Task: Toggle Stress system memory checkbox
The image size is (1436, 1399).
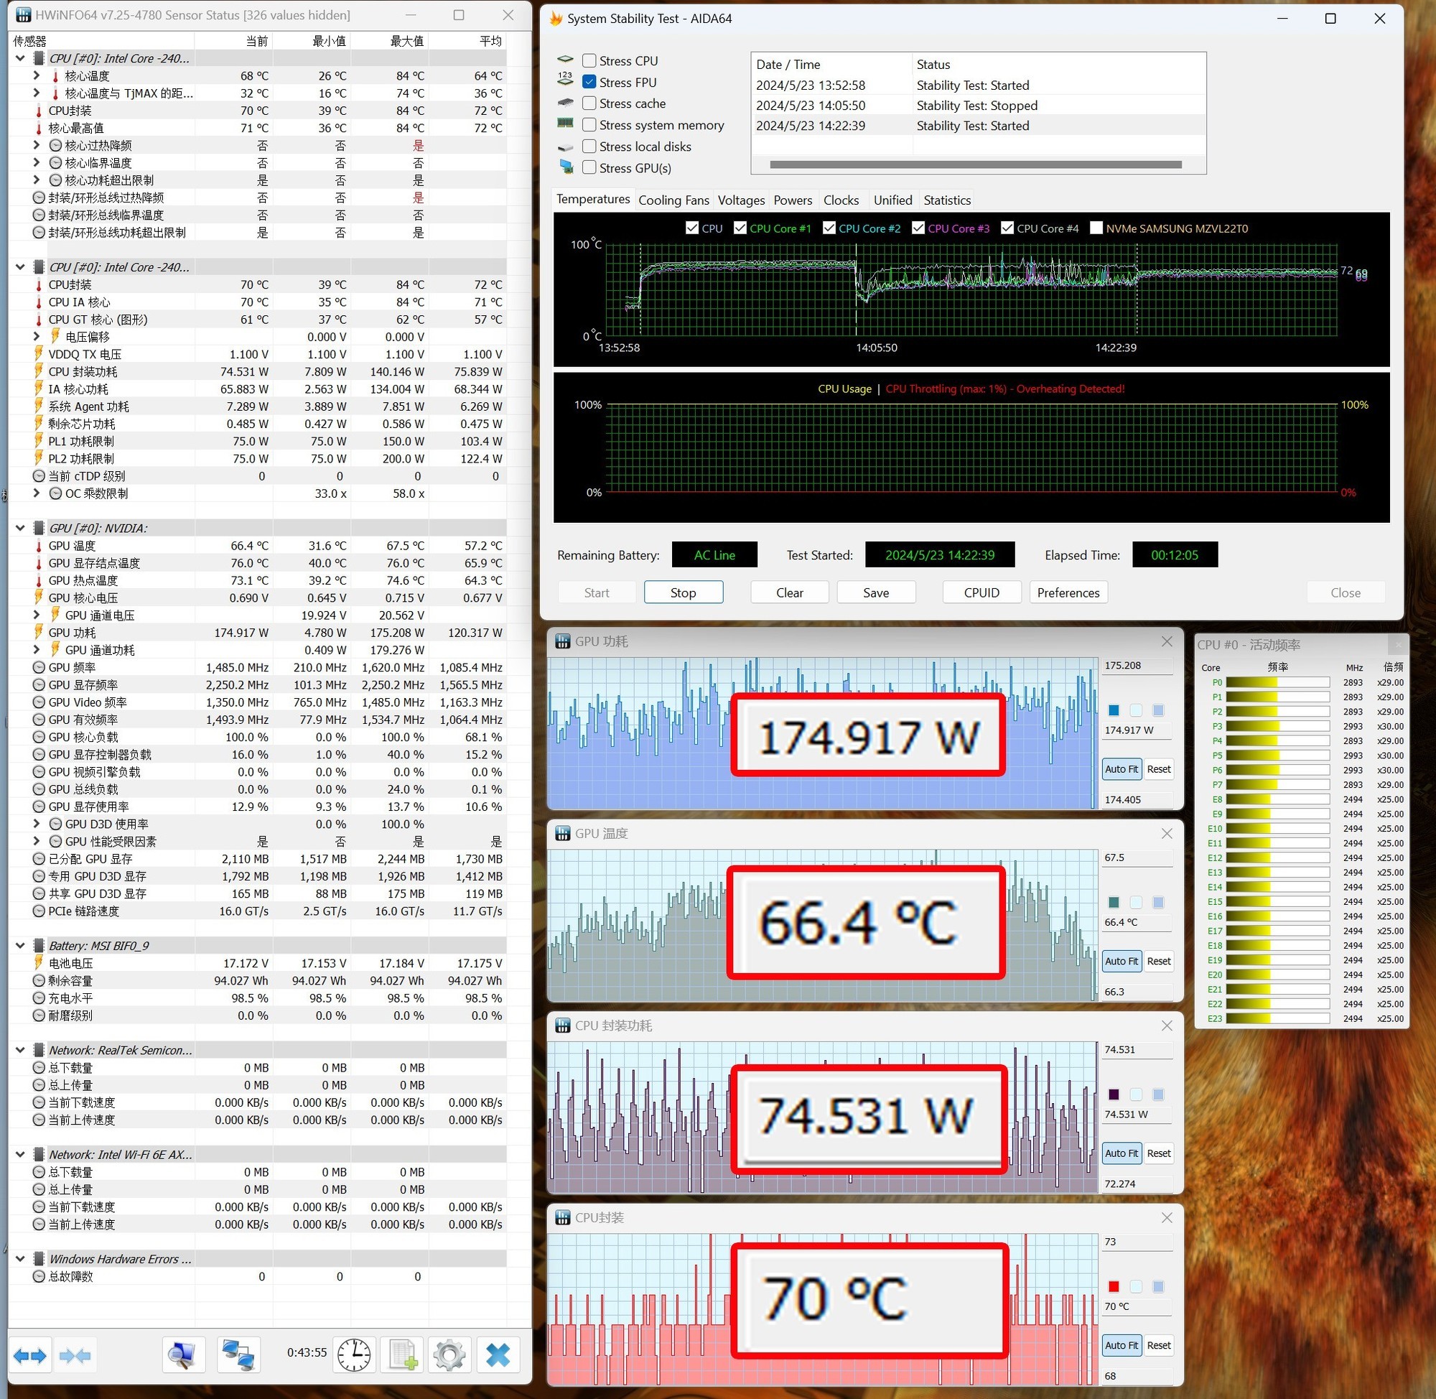Action: [589, 124]
